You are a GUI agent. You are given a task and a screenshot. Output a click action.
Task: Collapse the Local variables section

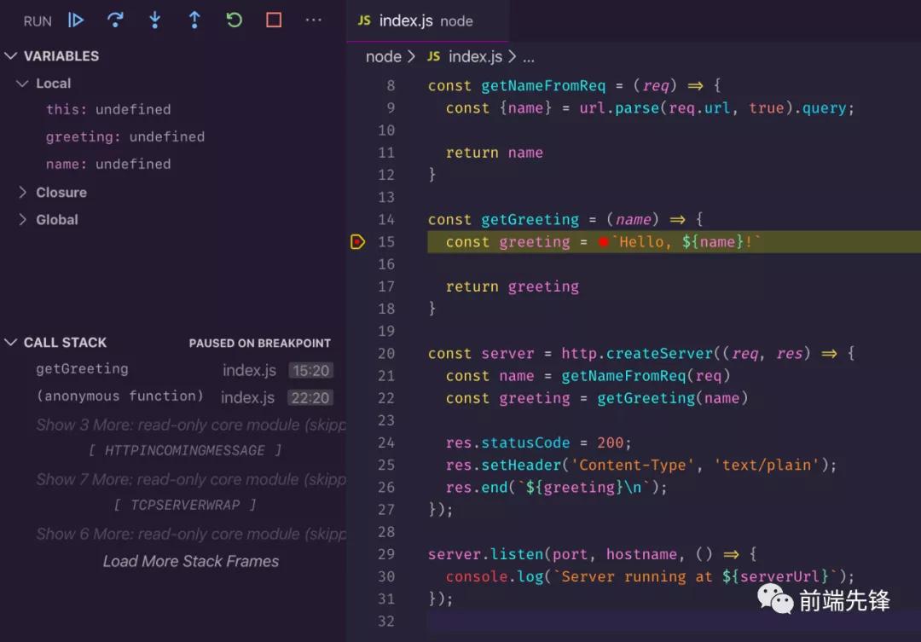pos(22,83)
